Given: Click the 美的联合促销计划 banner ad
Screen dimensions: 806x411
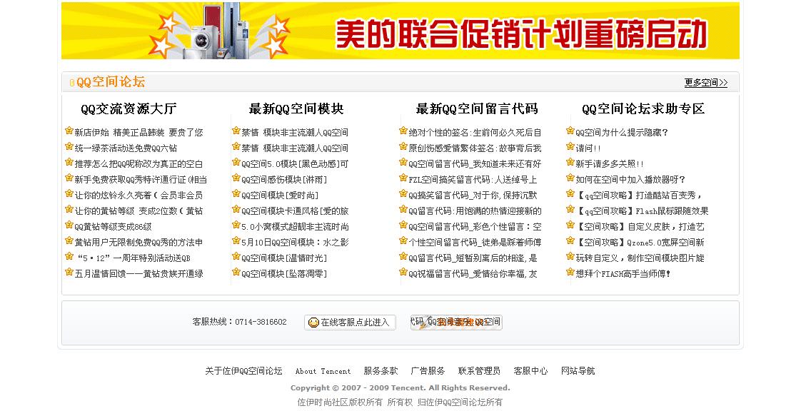Looking at the screenshot, I should (x=401, y=31).
